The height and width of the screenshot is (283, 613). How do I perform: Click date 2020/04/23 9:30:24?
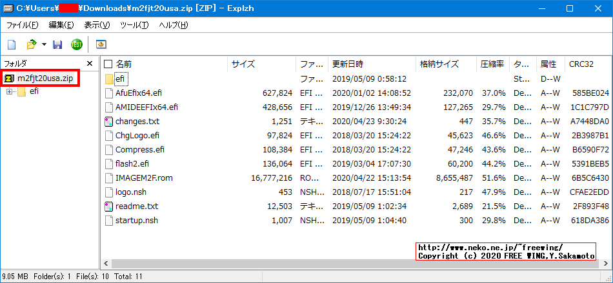pos(370,122)
